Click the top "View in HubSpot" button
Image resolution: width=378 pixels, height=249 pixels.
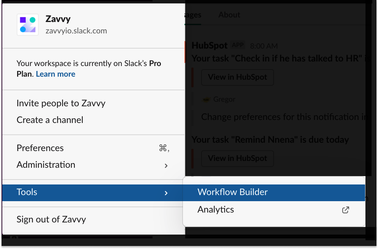point(237,77)
